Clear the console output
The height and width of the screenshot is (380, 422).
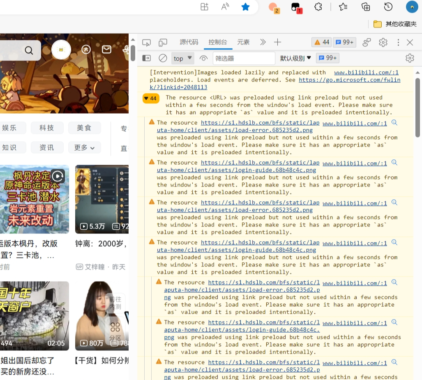tap(163, 58)
